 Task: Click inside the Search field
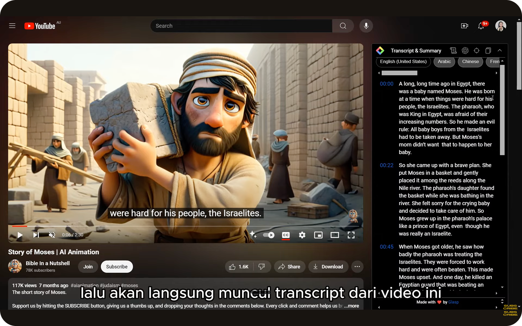[x=241, y=26]
